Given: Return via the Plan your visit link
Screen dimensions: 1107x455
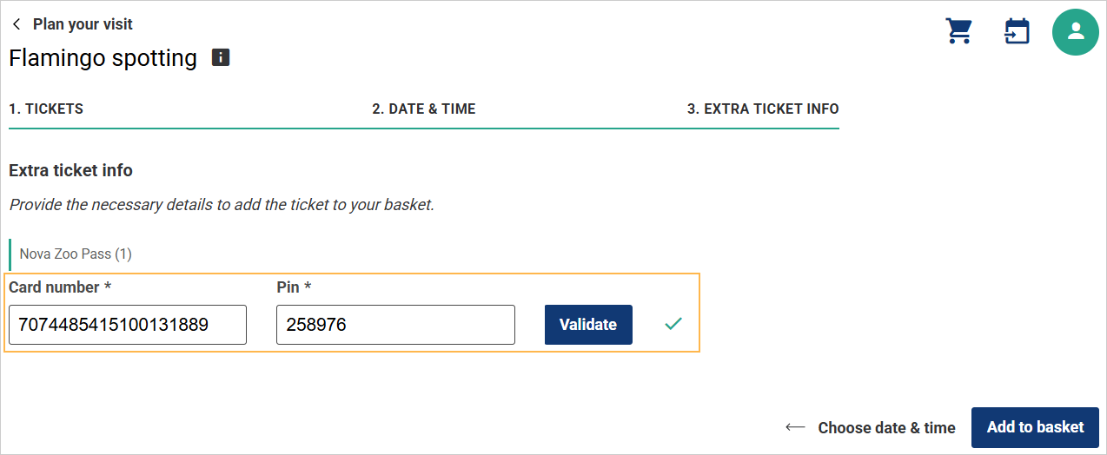Looking at the screenshot, I should 83,24.
